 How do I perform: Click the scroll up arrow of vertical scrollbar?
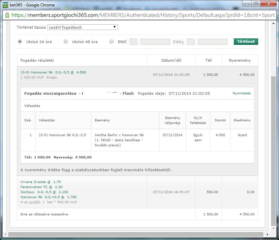click(x=273, y=23)
